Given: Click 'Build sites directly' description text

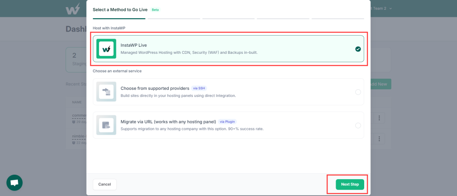Looking at the screenshot, I should (x=178, y=96).
